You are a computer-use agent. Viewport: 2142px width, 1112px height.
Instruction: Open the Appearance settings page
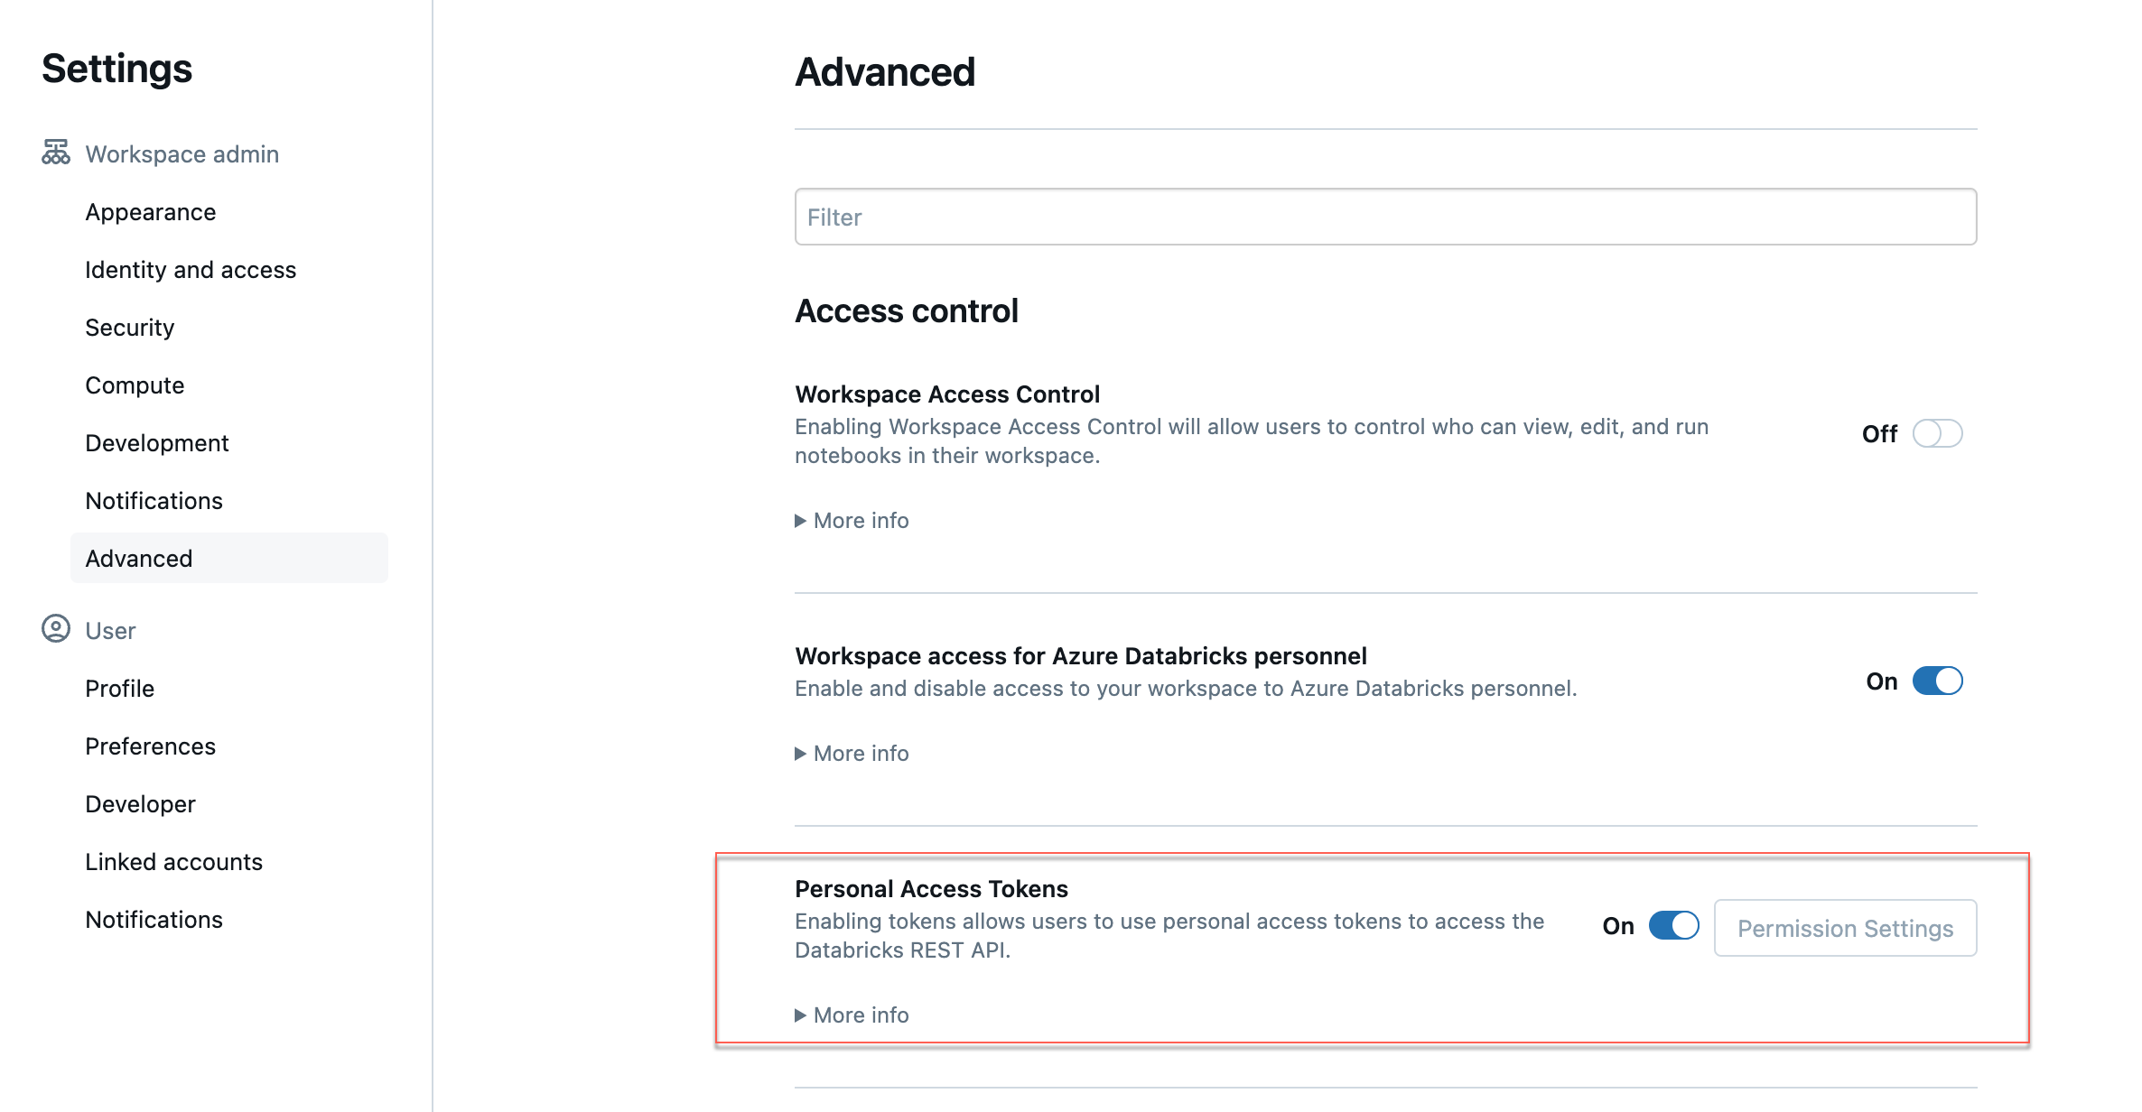click(151, 212)
